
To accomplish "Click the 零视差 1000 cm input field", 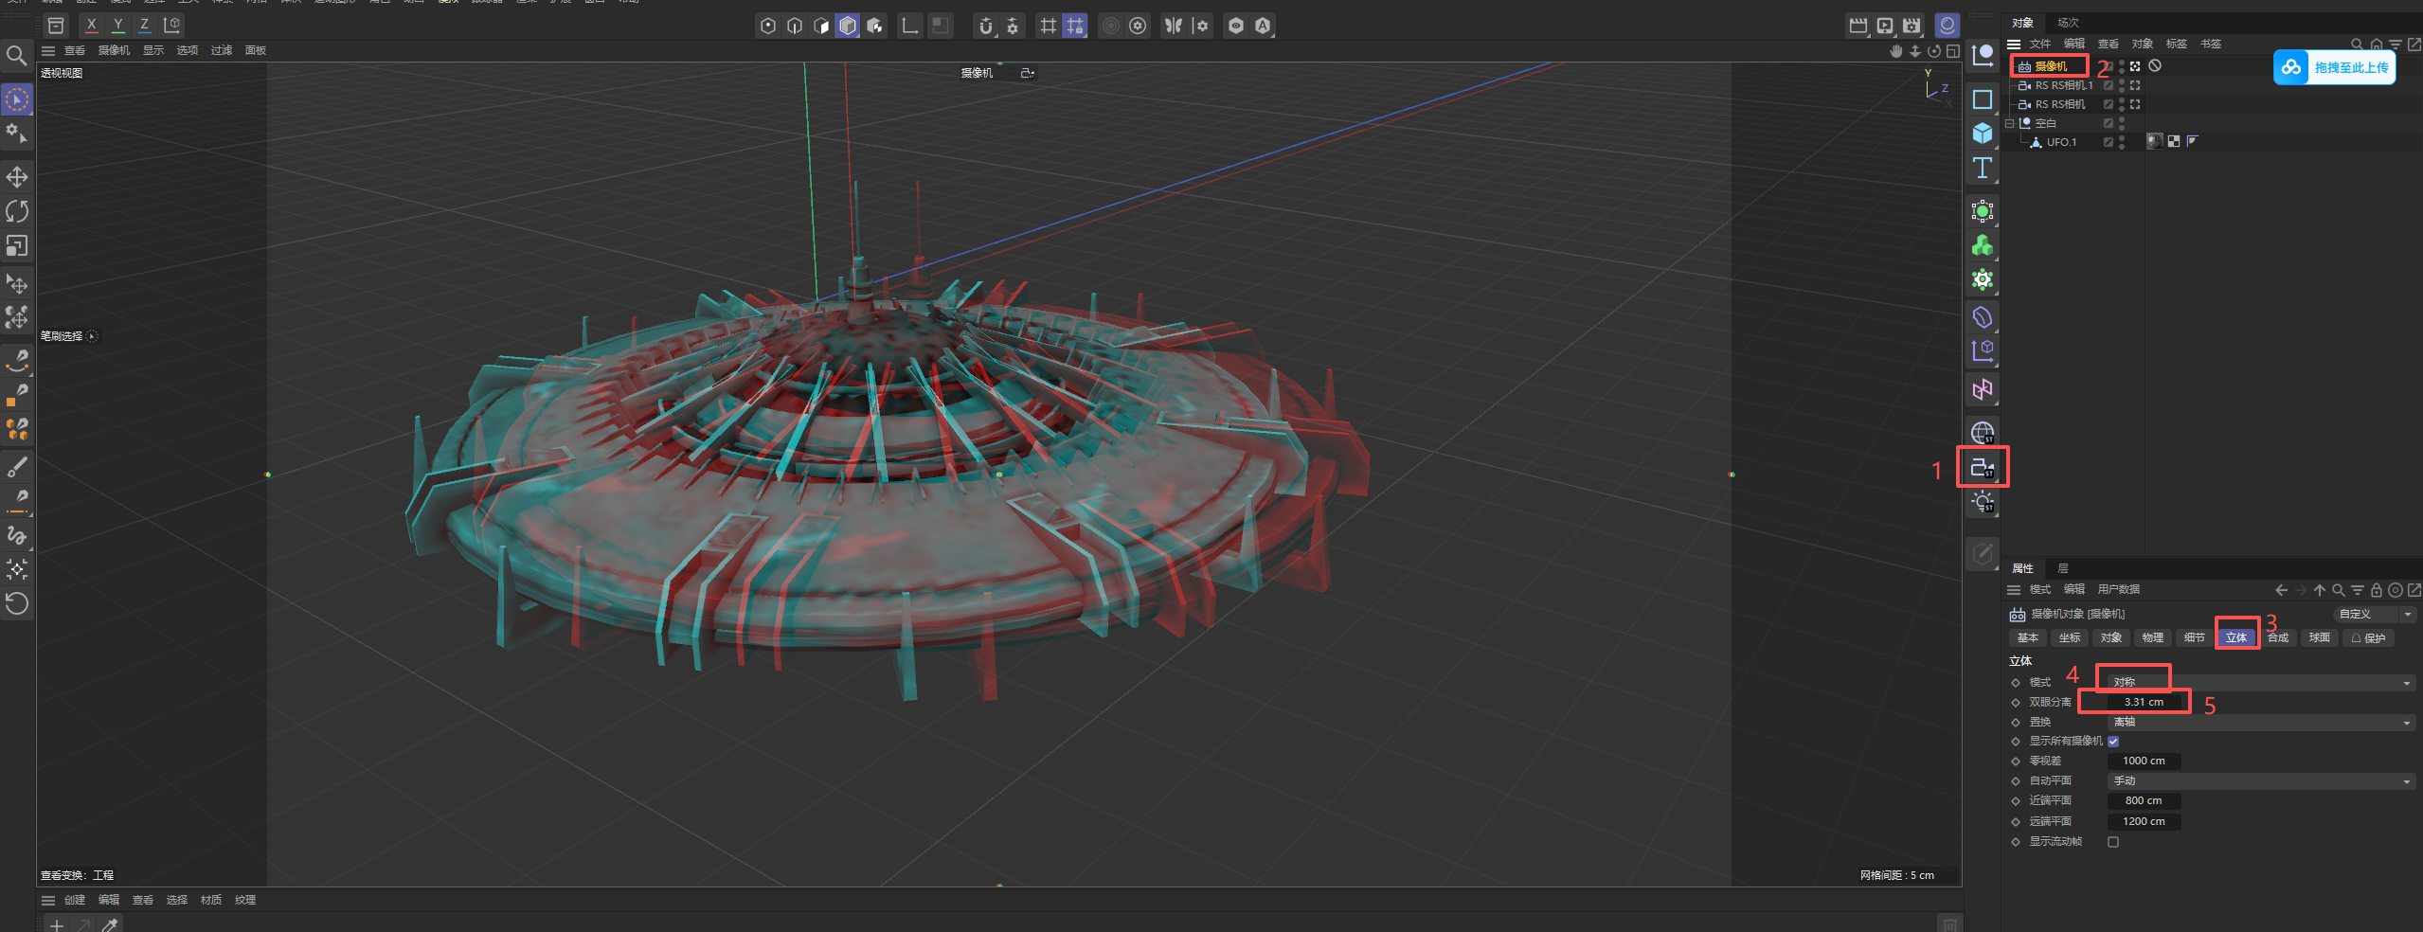I will point(2144,762).
